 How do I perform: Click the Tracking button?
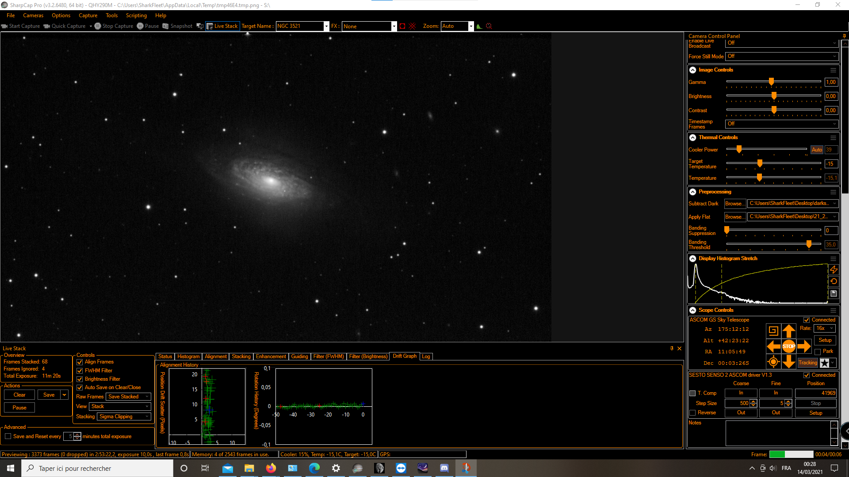807,363
